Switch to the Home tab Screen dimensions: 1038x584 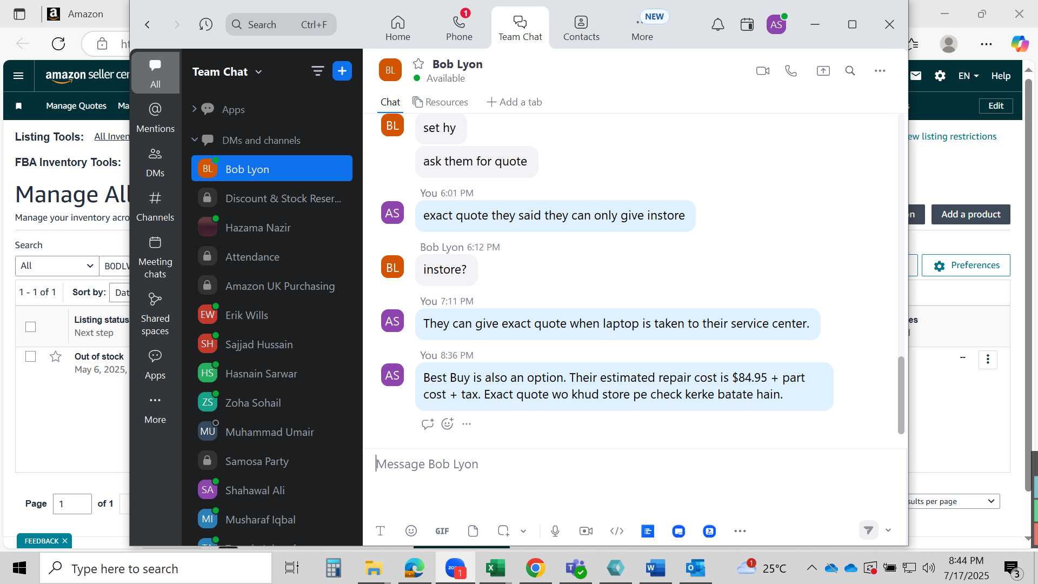pyautogui.click(x=398, y=28)
